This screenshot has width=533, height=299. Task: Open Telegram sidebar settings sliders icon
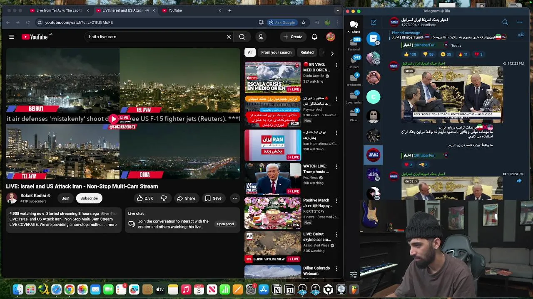pos(354,274)
